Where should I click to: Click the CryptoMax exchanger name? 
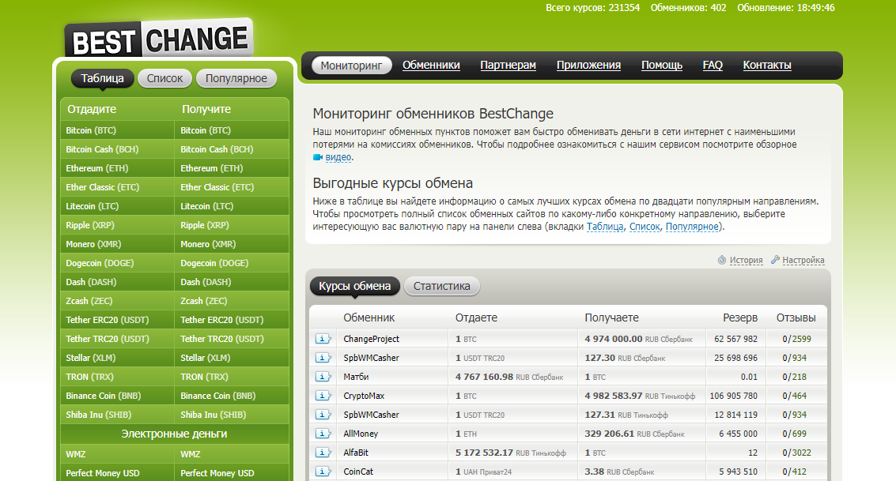coord(364,396)
